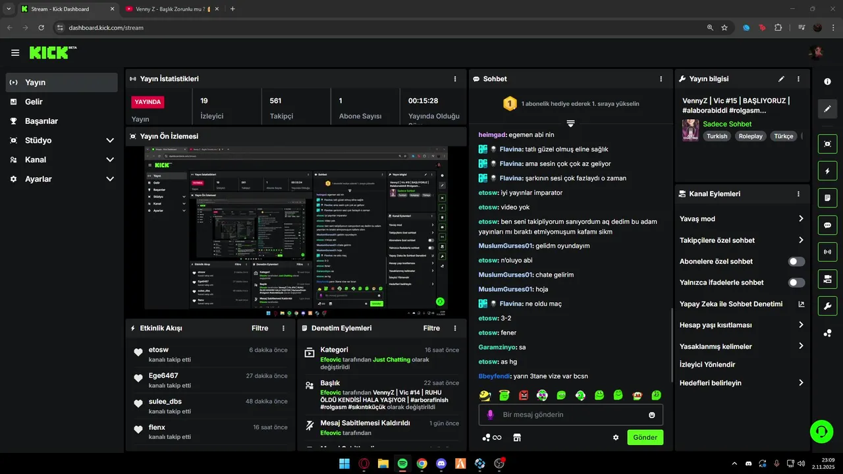Image resolution: width=843 pixels, height=474 pixels.
Task: Open Yapay Zeka ile Sohbet Denetimi link
Action: (x=742, y=304)
